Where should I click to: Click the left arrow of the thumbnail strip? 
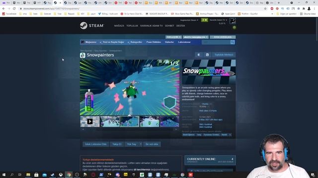point(83,129)
